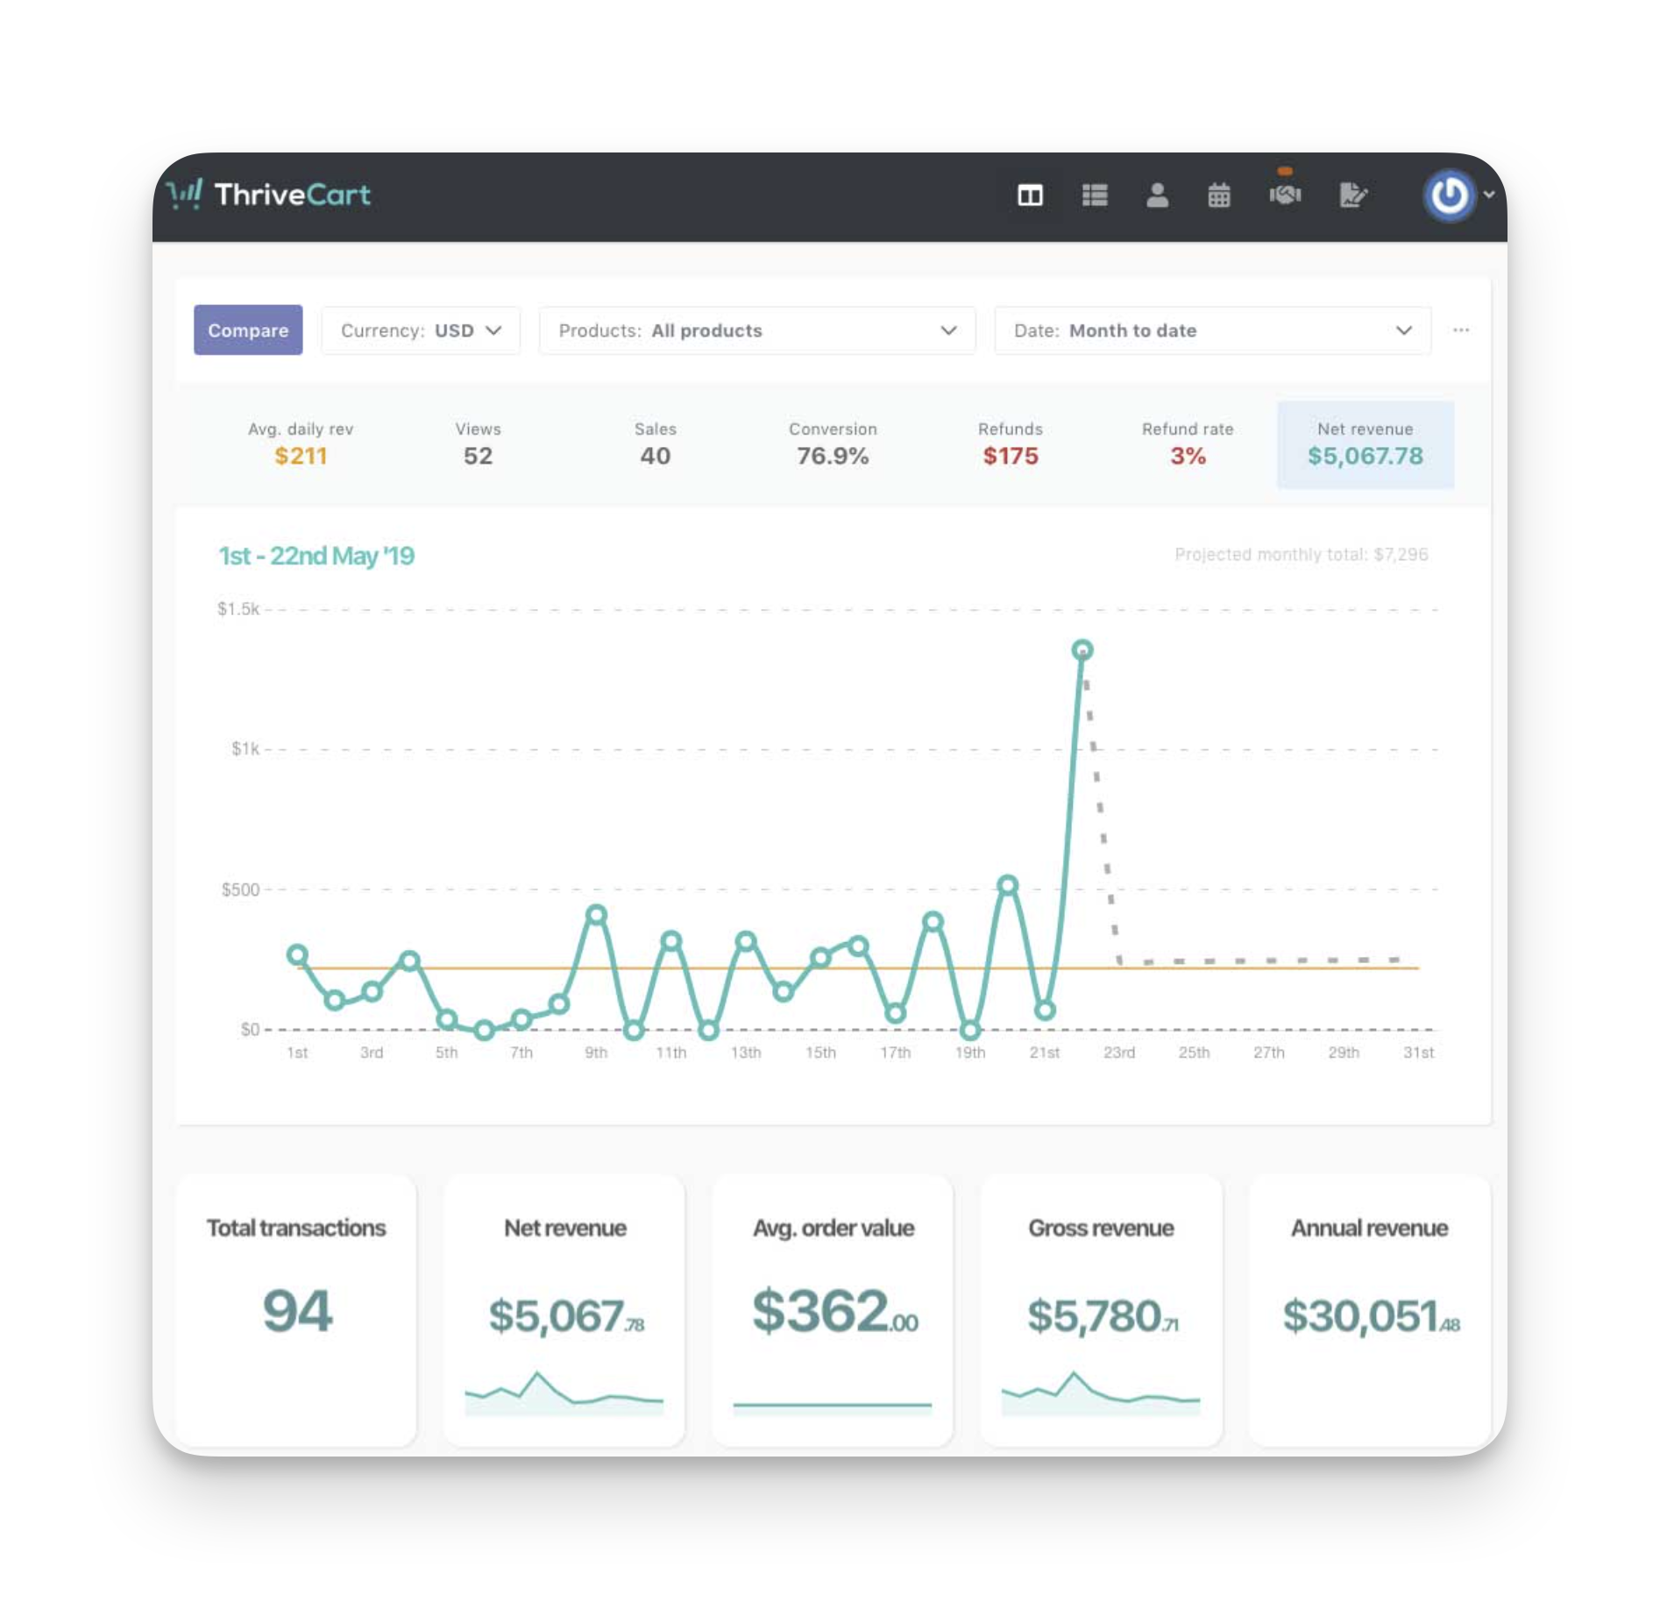
Task: Select the Conversion metric tab
Action: 833,444
